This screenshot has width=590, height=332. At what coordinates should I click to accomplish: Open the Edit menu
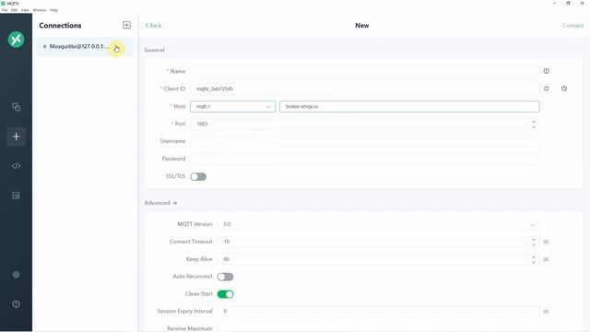[x=15, y=10]
